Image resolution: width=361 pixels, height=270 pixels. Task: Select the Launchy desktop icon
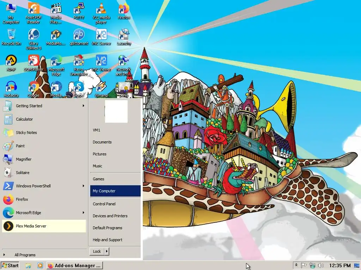124,37
